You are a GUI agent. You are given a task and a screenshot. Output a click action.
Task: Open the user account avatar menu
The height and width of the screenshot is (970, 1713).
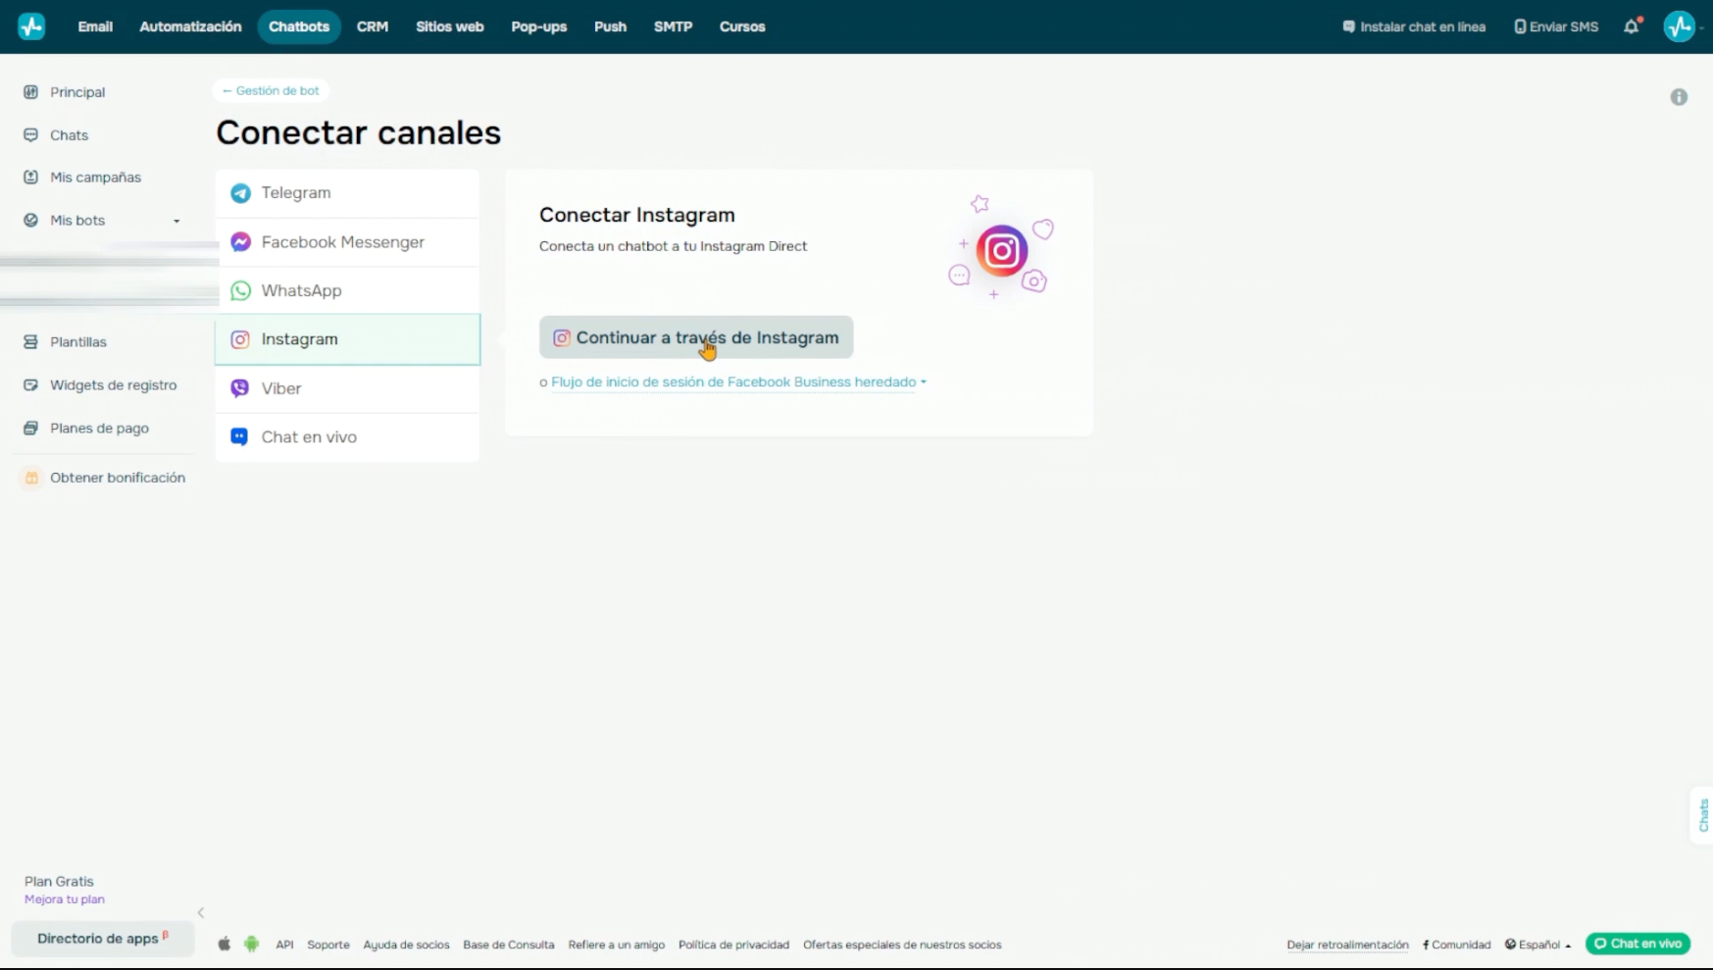pos(1680,26)
